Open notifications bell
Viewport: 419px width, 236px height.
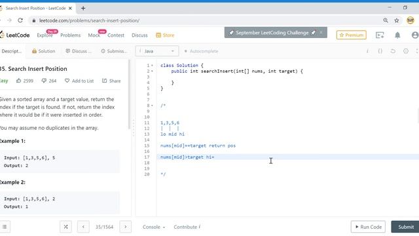click(397, 35)
